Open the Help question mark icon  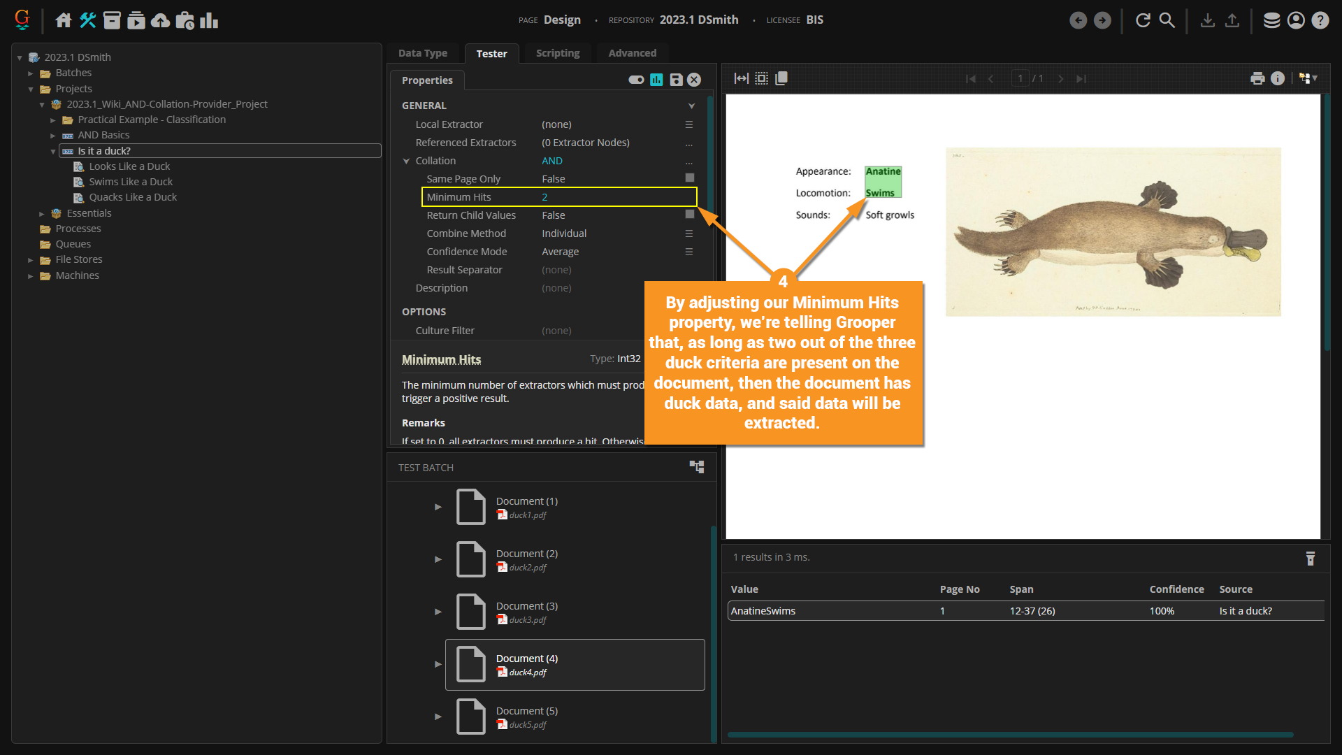pos(1320,20)
